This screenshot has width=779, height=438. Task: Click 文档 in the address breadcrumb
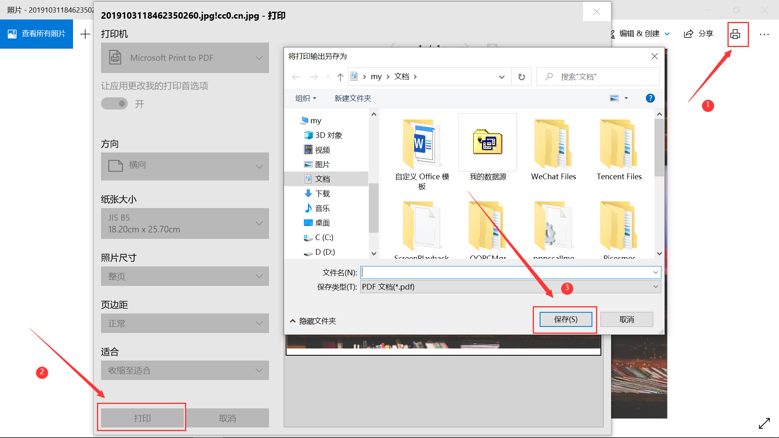[402, 77]
